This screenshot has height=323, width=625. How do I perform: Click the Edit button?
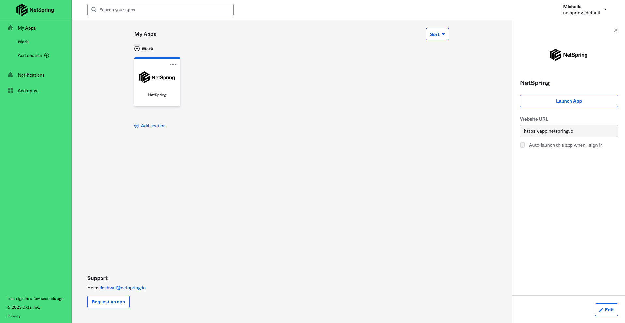point(606,310)
